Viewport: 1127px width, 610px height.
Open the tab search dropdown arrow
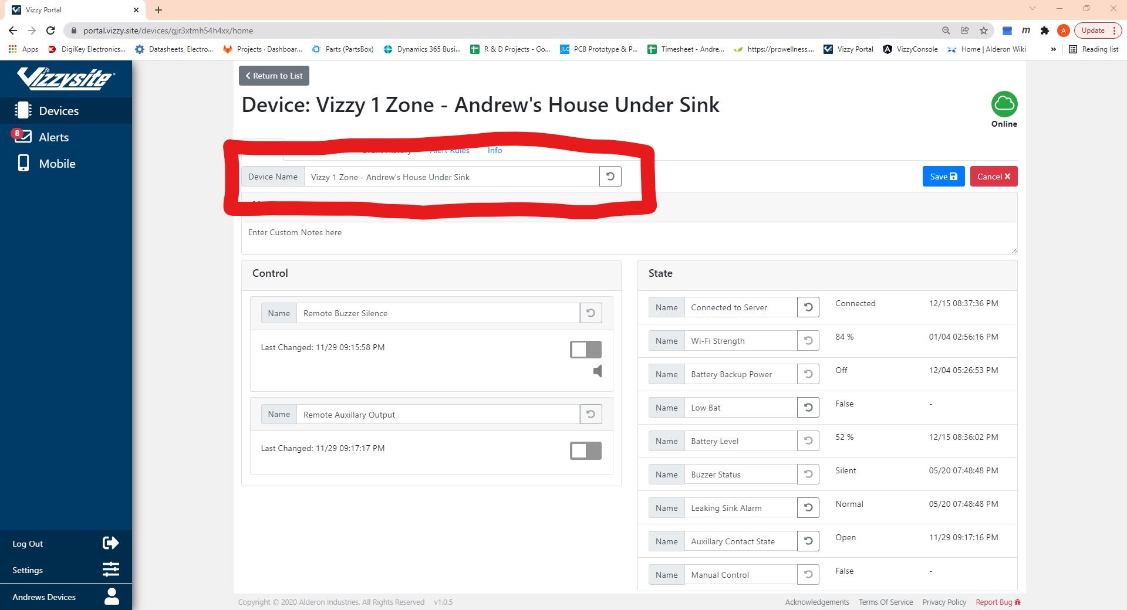tap(1032, 9)
